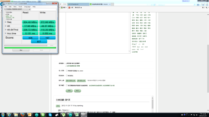Toggle the Acc.time test checkbox

tap(6, 33)
